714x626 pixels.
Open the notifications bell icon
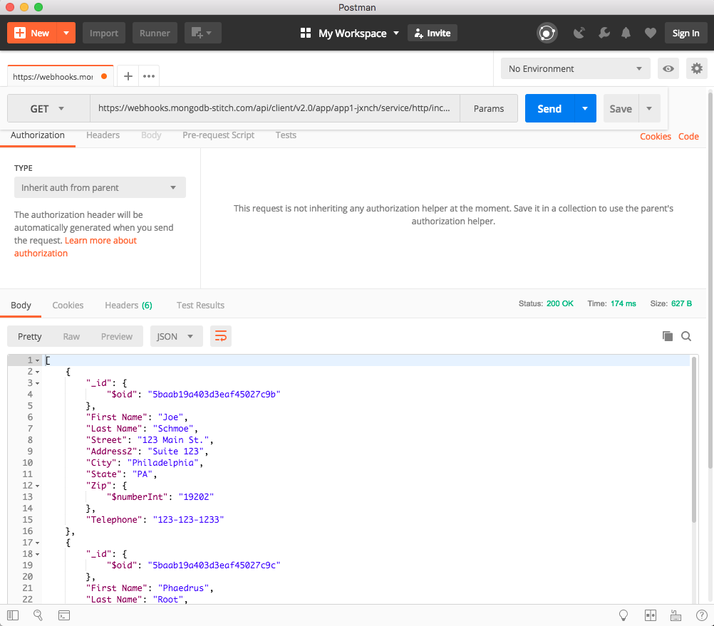626,33
